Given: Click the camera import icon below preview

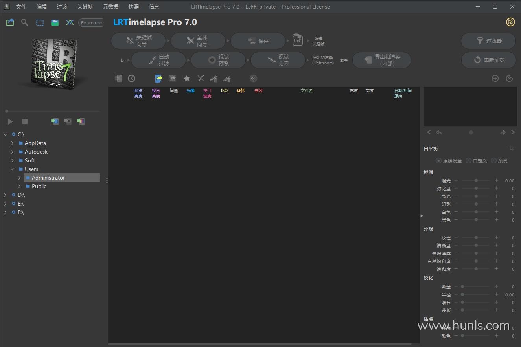Looking at the screenshot, I should pyautogui.click(x=68, y=121).
